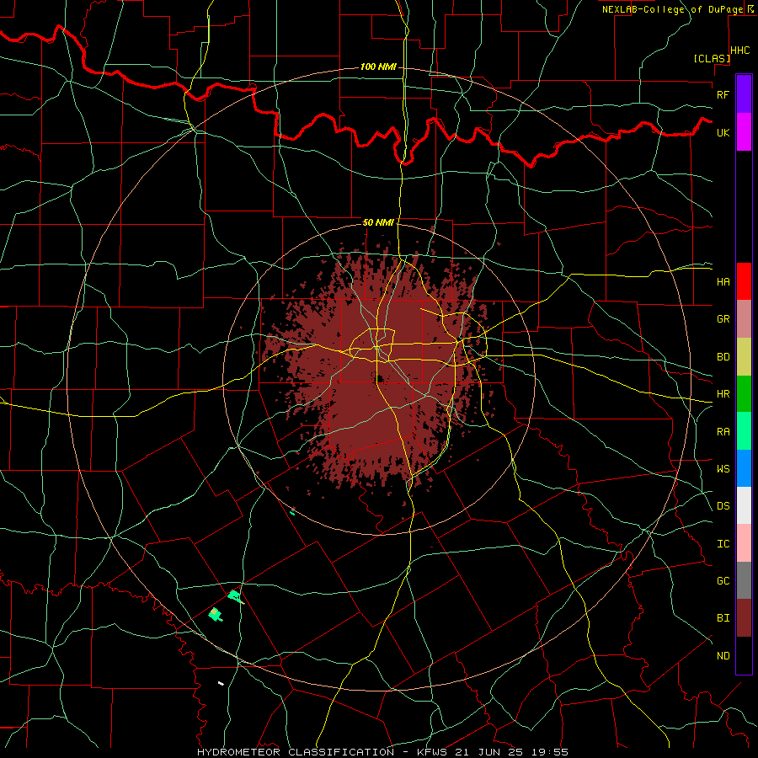The height and width of the screenshot is (758, 758).
Task: Click the RA legend label
Action: coord(723,432)
